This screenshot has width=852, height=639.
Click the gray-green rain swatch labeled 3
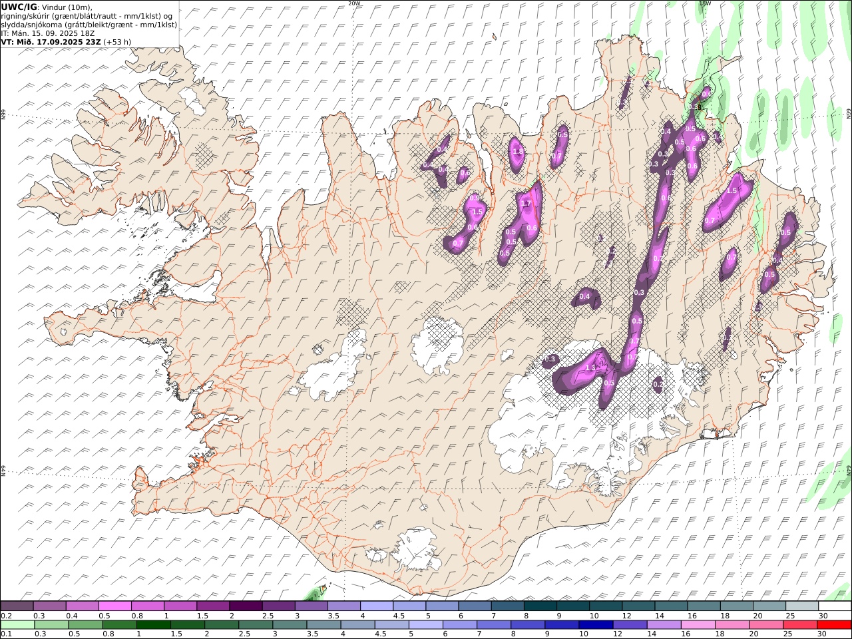(290, 625)
